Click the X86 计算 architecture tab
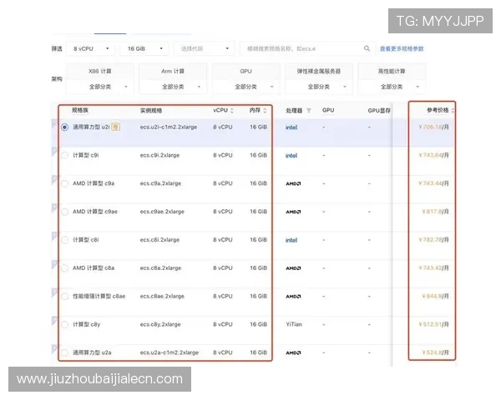 pyautogui.click(x=100, y=71)
